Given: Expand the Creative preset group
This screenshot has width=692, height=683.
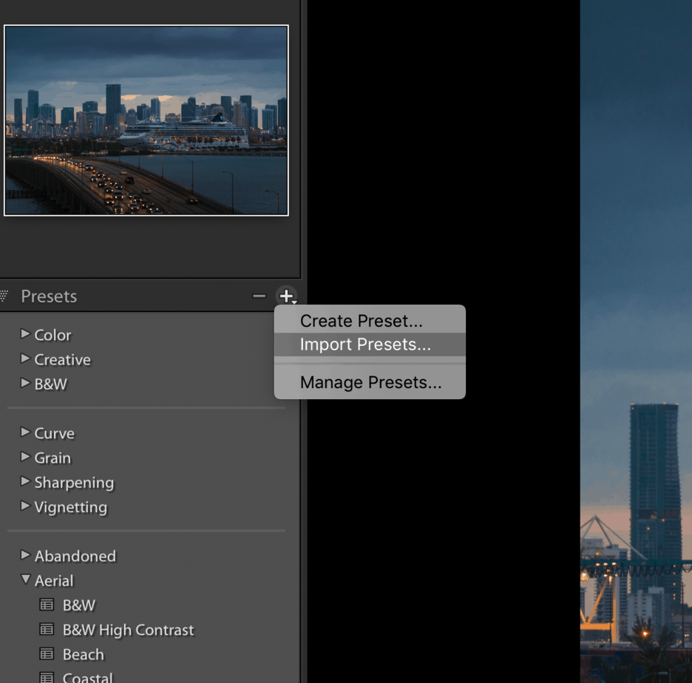Looking at the screenshot, I should [25, 359].
